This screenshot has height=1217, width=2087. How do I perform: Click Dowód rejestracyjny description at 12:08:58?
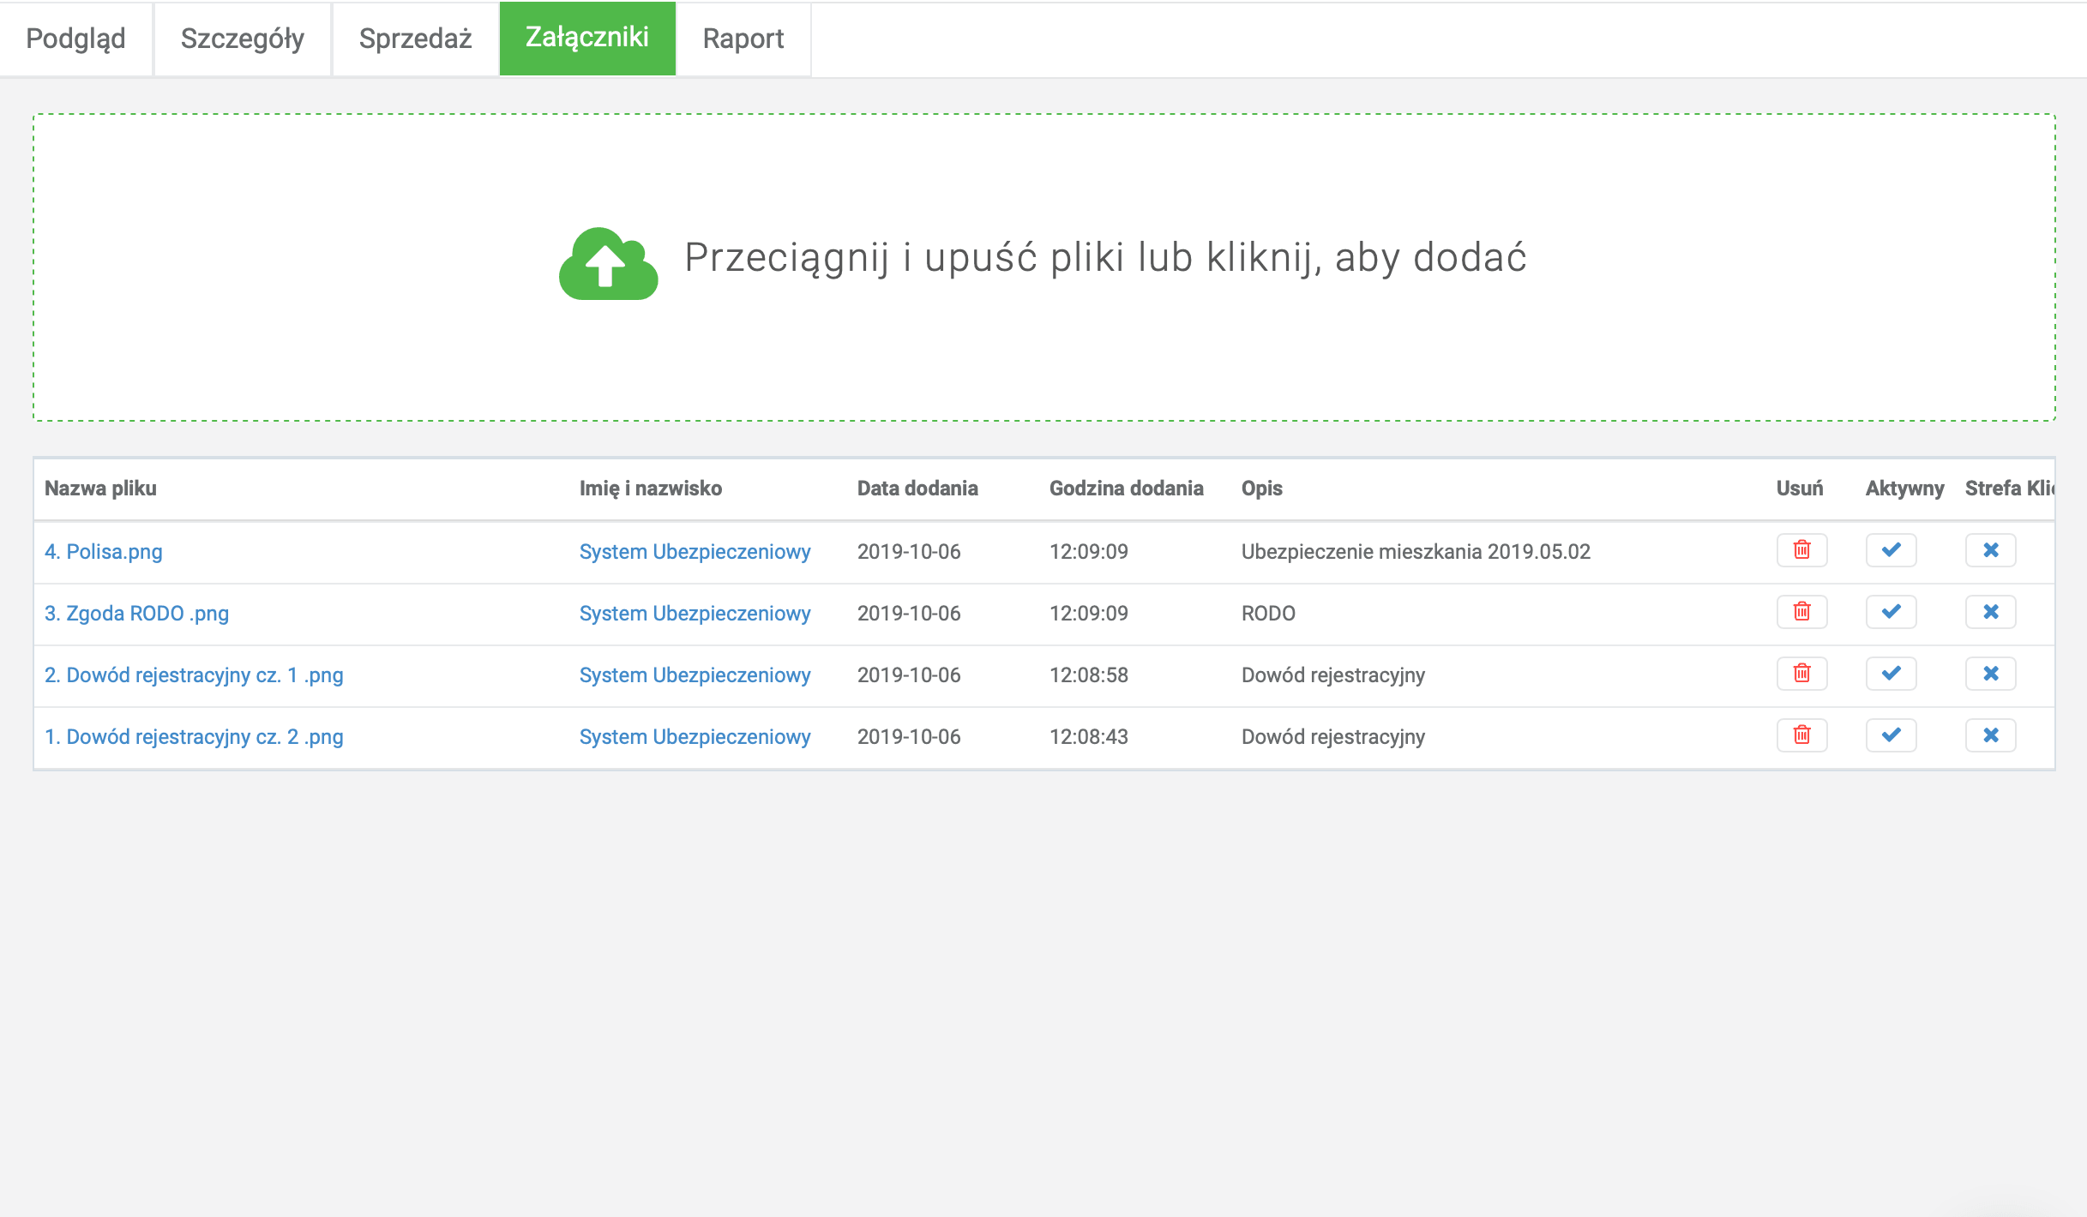(1333, 674)
